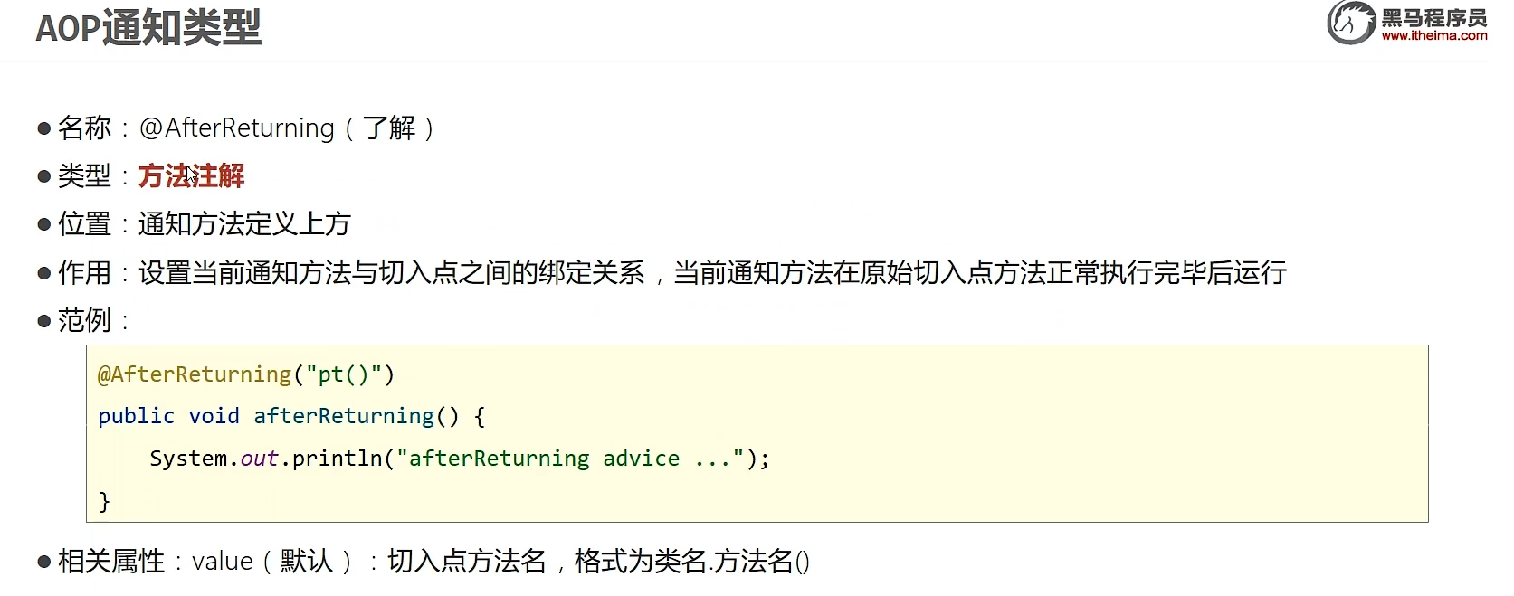Viewport: 1514px width, 596px height.
Task: Open the www.itheima.com link
Action: 1434,36
